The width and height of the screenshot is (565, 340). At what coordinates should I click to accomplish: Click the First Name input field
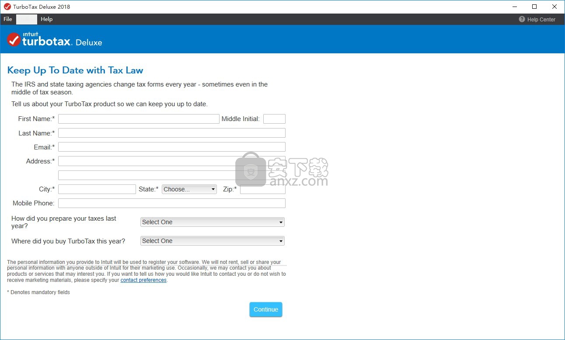tap(139, 119)
